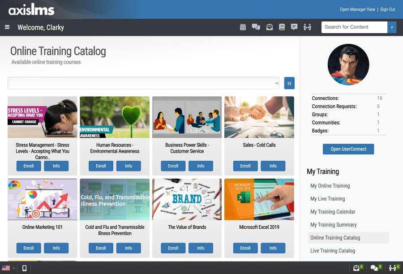
Task: View Info for Sales - Cold Calls
Action: [x=273, y=166]
